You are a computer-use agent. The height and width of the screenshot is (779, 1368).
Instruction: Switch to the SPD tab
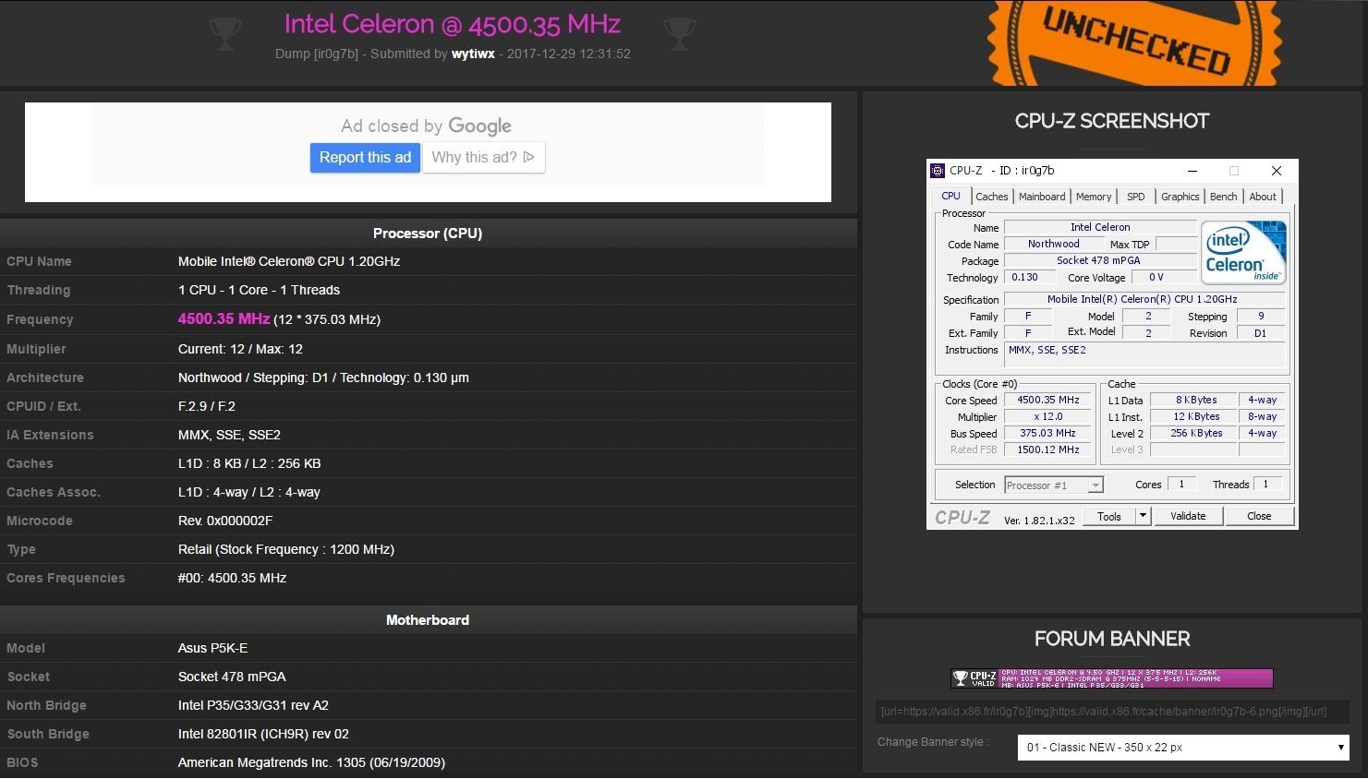pyautogui.click(x=1136, y=197)
